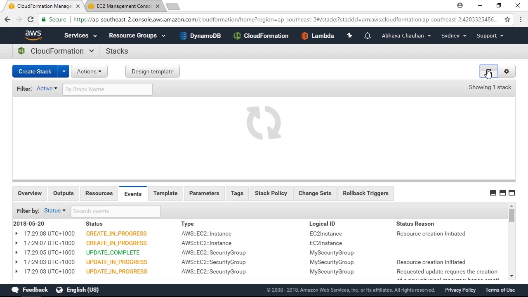The width and height of the screenshot is (528, 297).
Task: Focus the Search events field
Action: (x=115, y=211)
